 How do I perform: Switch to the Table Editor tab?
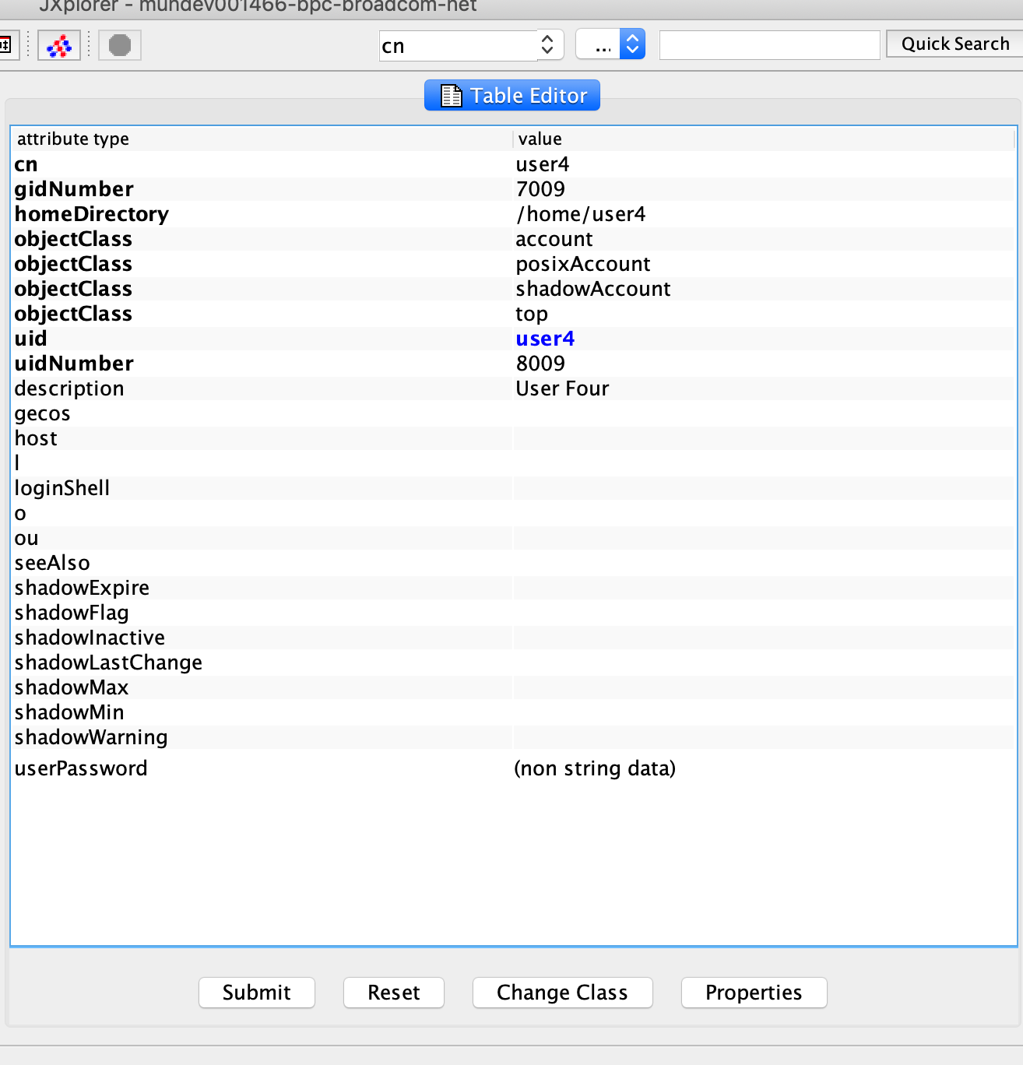tap(512, 96)
